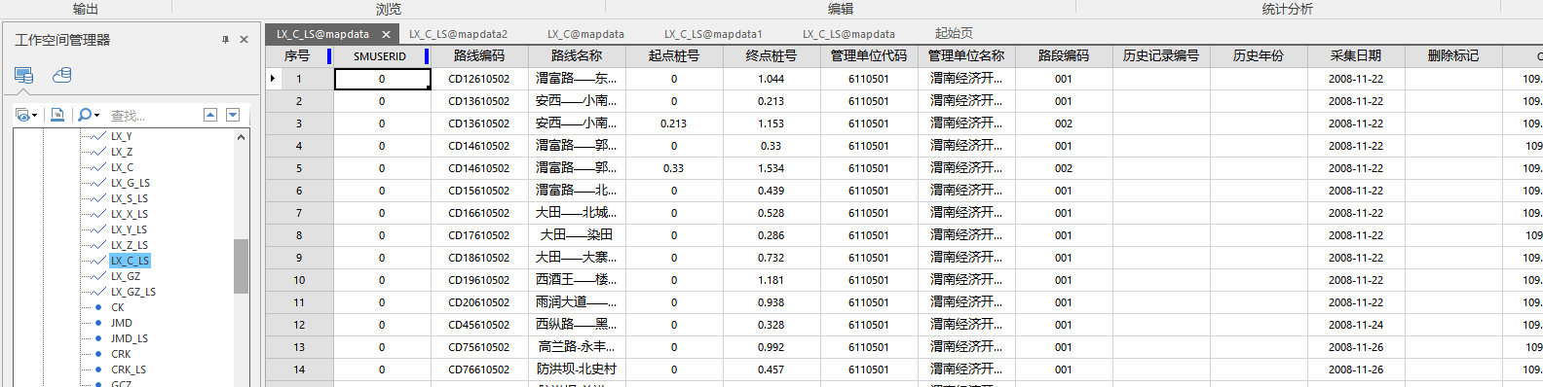
Task: Click the 起点桩号 column header
Action: [x=674, y=56]
